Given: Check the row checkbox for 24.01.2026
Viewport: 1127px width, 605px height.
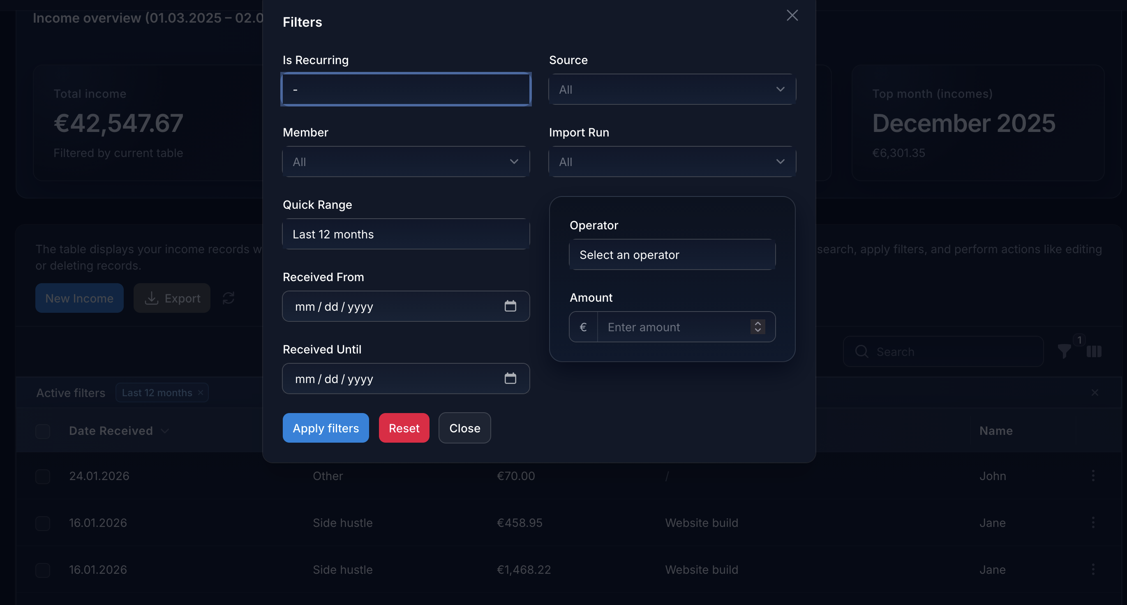Looking at the screenshot, I should pyautogui.click(x=42, y=476).
